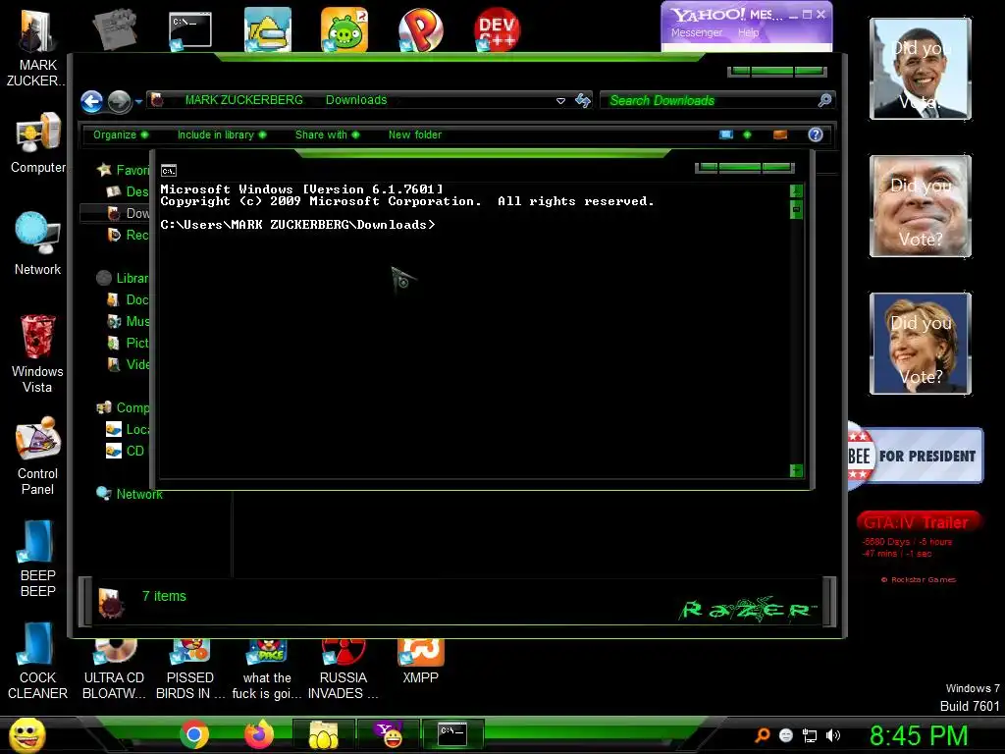Open the MARK ZUCKERBERG desktop folder icon
Screen dimensions: 1005x754
tap(36, 48)
